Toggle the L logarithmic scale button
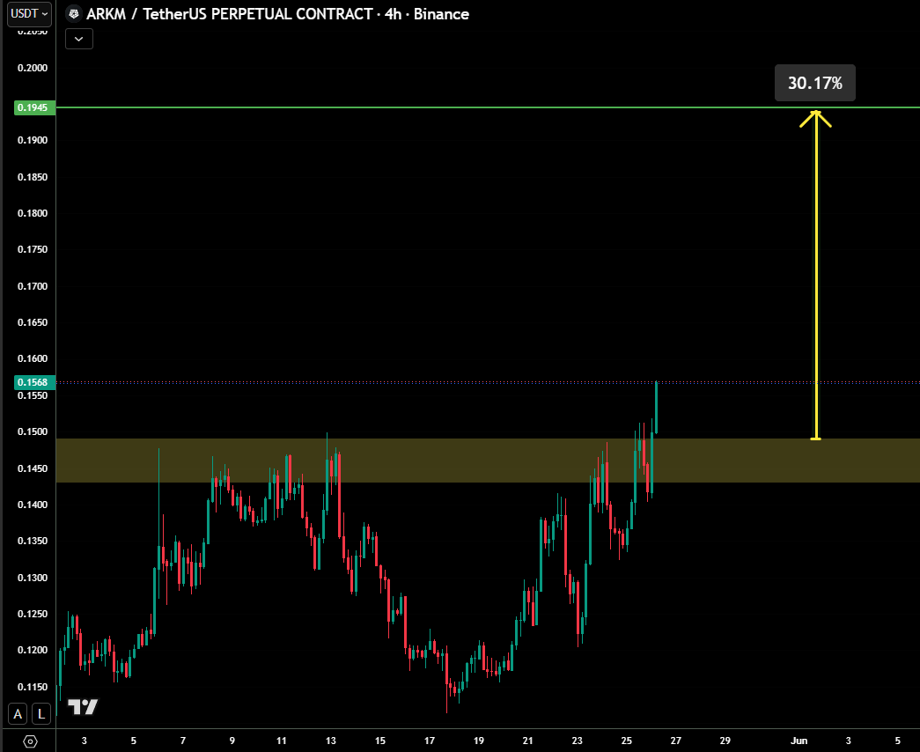Image resolution: width=920 pixels, height=752 pixels. 41,714
